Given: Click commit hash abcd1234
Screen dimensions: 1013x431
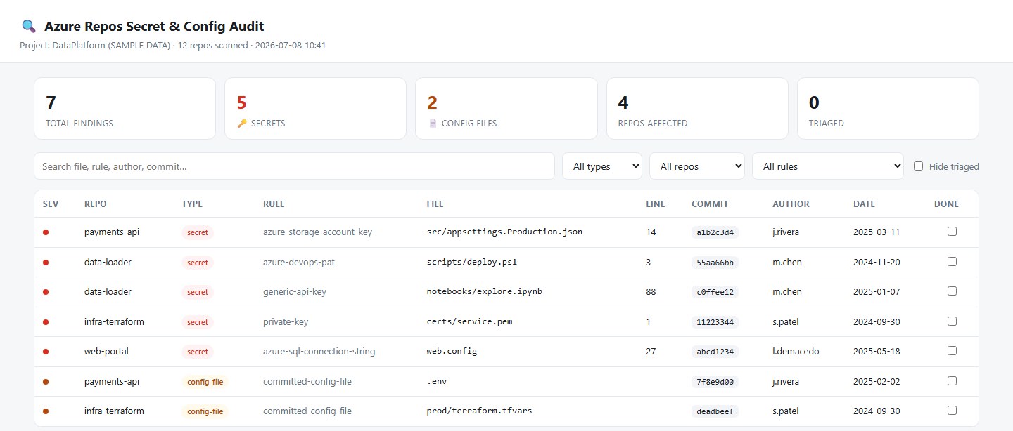Looking at the screenshot, I should 715,352.
